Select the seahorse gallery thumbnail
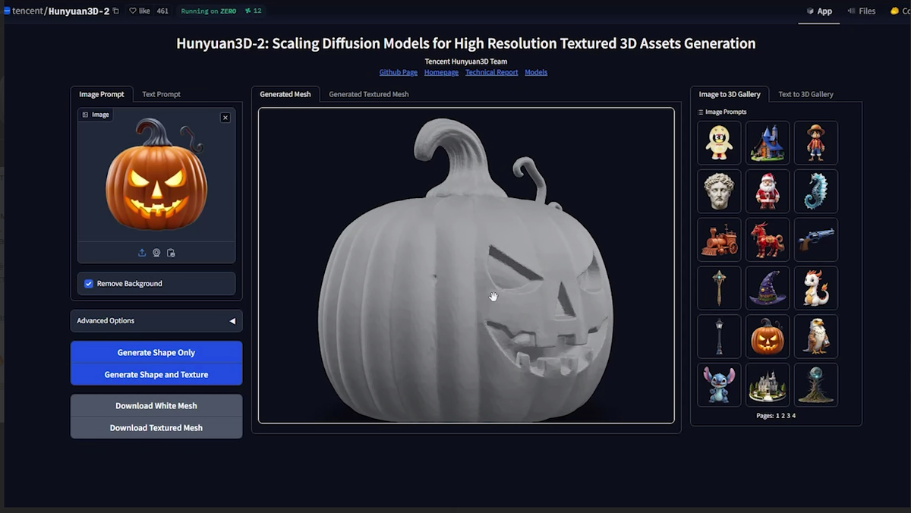Screen dimensions: 911x513 816,190
